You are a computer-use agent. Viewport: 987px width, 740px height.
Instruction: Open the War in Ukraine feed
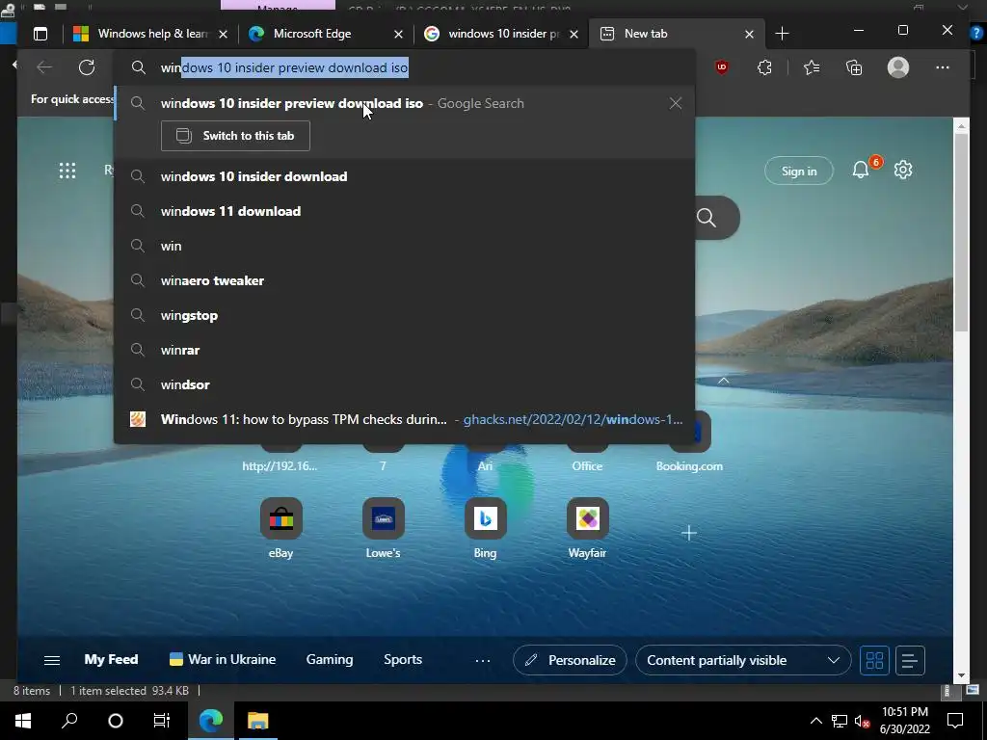click(x=223, y=659)
